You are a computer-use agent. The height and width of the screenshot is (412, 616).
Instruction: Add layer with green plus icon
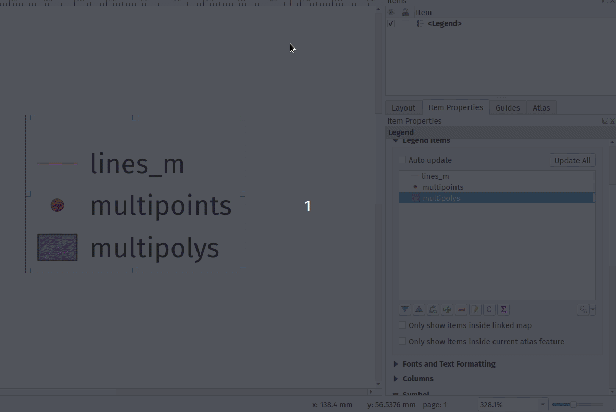[447, 309]
